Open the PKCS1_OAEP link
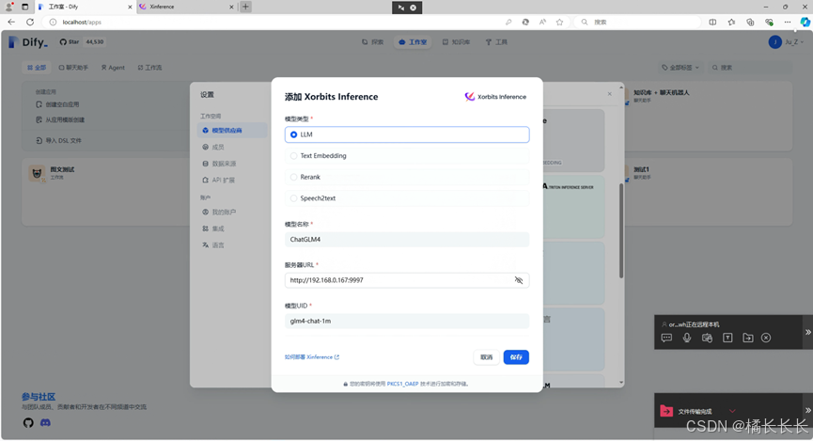Viewport: 813px width, 441px height. (402, 384)
